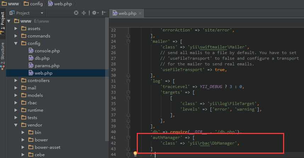304x158 pixels.
Task: Click 'yii\log\FileTarget' string on line 35
Action: [x=232, y=104]
